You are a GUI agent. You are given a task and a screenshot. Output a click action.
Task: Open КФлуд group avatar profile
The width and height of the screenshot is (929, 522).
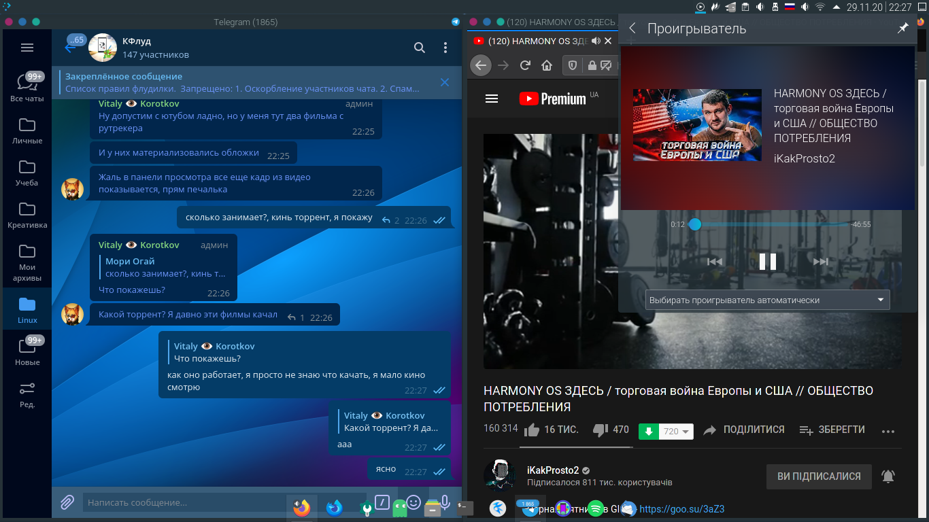pos(103,47)
